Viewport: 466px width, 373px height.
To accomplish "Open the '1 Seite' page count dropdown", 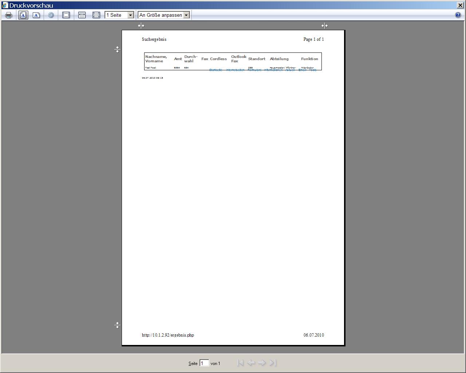I will pos(130,15).
